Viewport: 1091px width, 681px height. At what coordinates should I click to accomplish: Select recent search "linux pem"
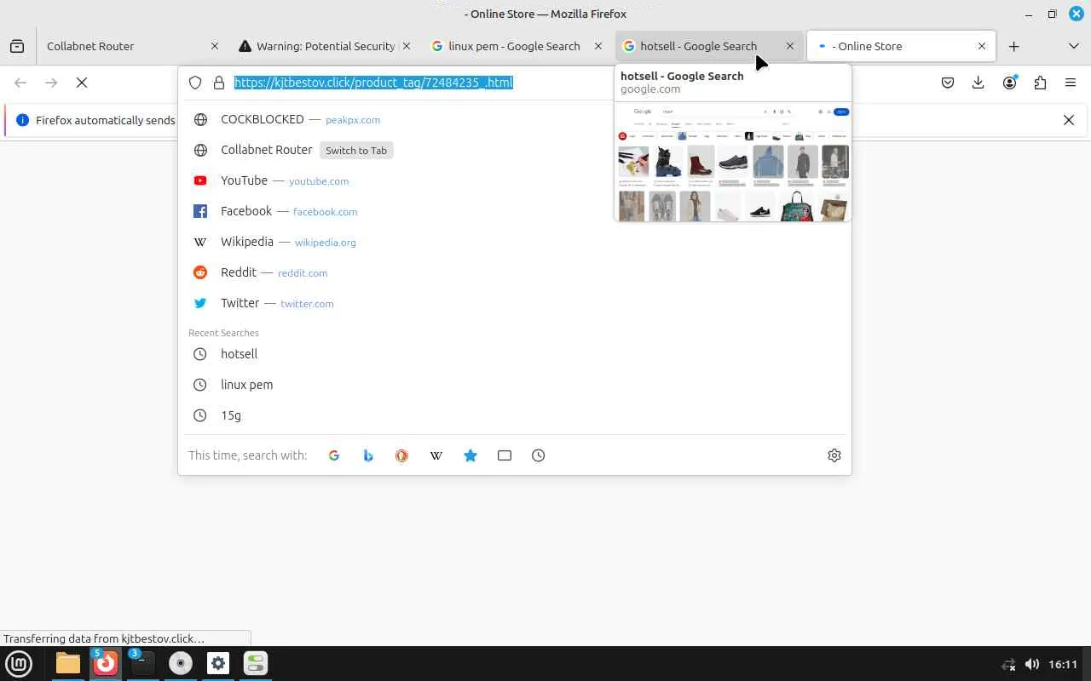[x=515, y=385]
